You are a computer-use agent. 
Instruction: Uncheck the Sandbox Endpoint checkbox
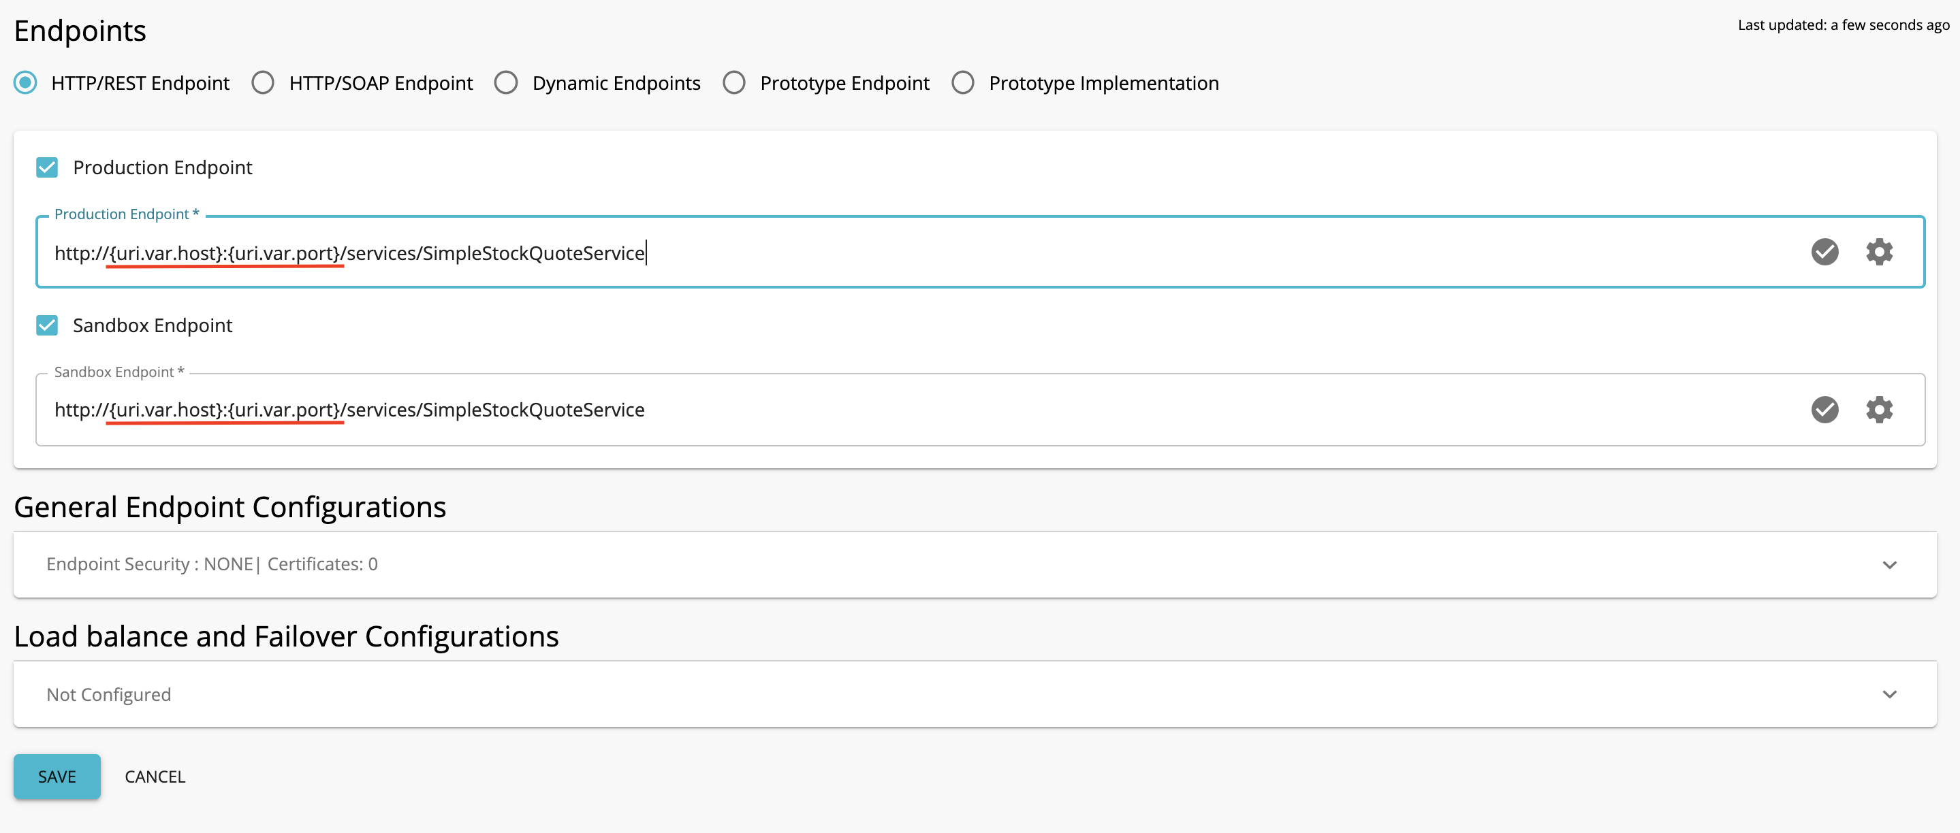pos(47,325)
